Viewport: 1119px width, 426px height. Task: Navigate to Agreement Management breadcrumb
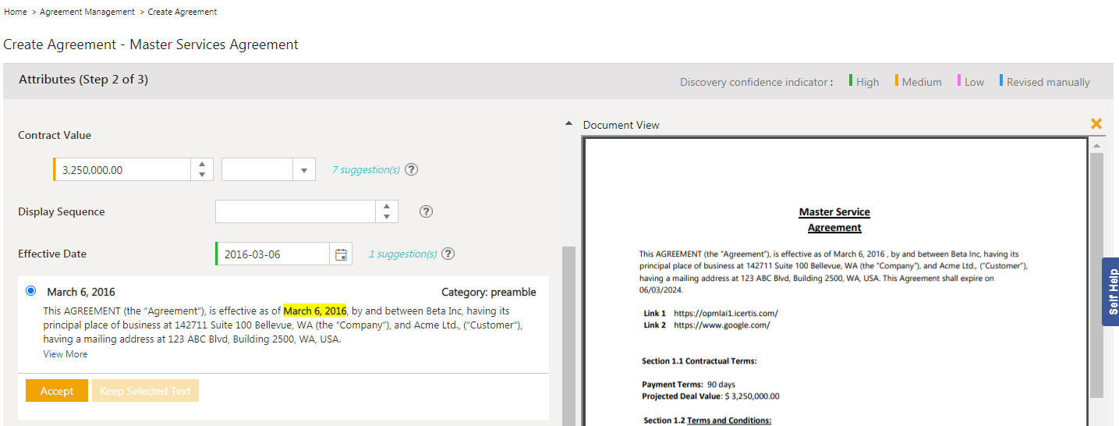[87, 12]
